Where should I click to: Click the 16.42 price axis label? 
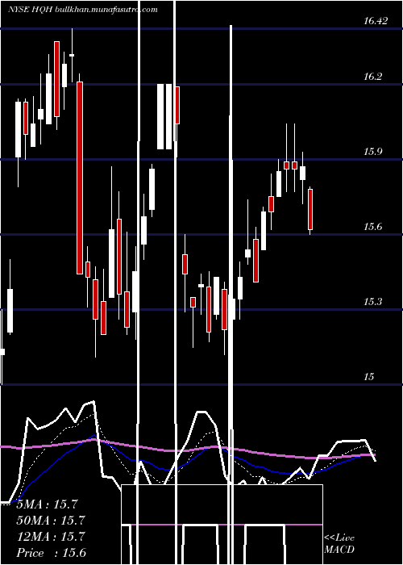tap(376, 21)
